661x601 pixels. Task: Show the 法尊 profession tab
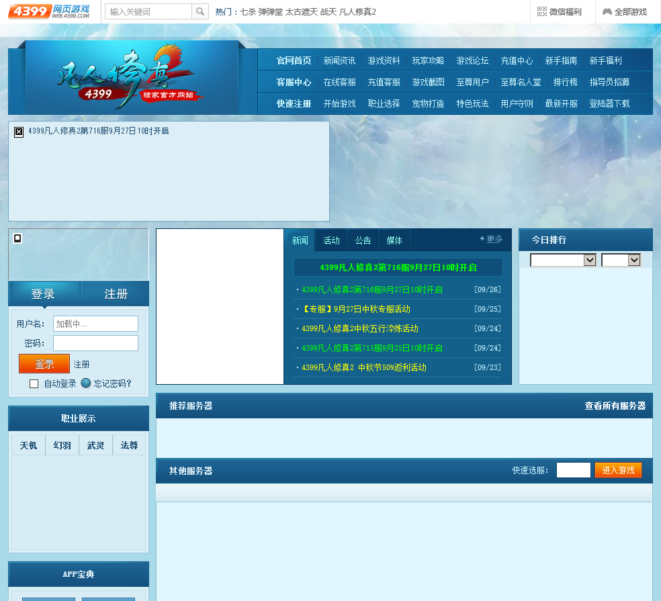(x=129, y=445)
